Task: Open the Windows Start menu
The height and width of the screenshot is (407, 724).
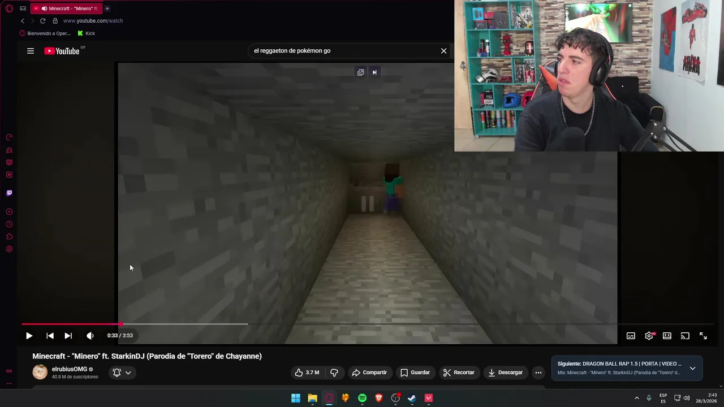Action: (x=296, y=398)
